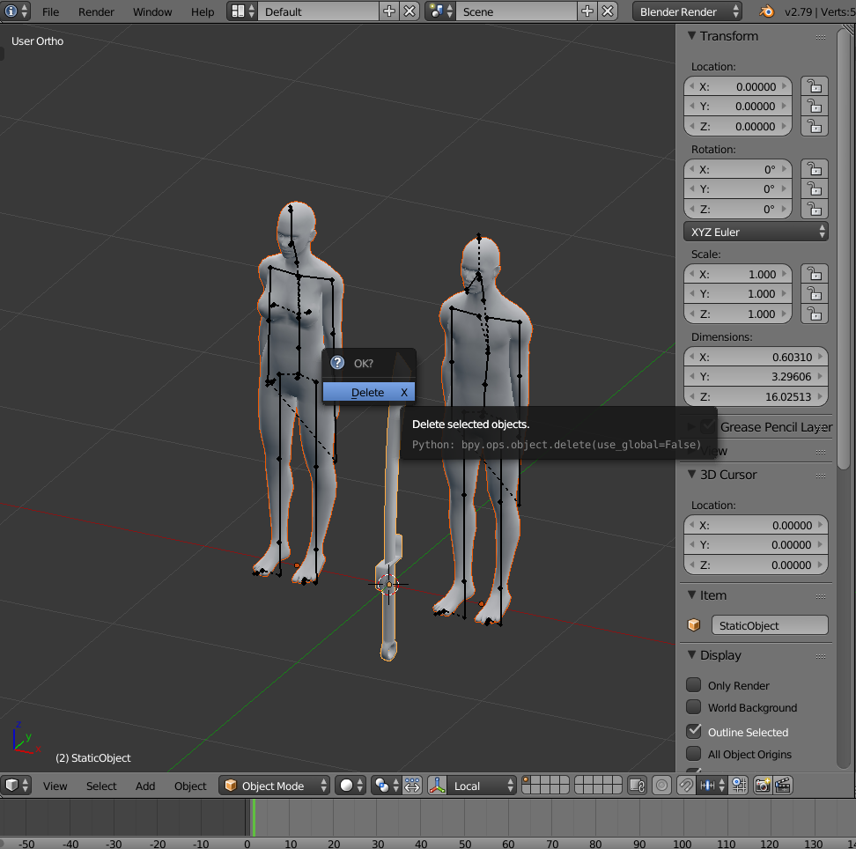
Task: Disable the Outline Selected checkbox
Action: coord(693,731)
